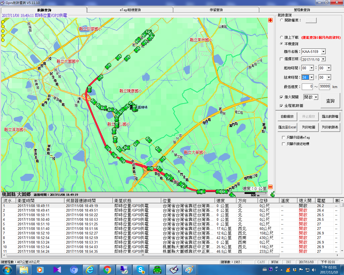Click the keyboard input method tray icon
344x275 pixels.
coord(265,269)
